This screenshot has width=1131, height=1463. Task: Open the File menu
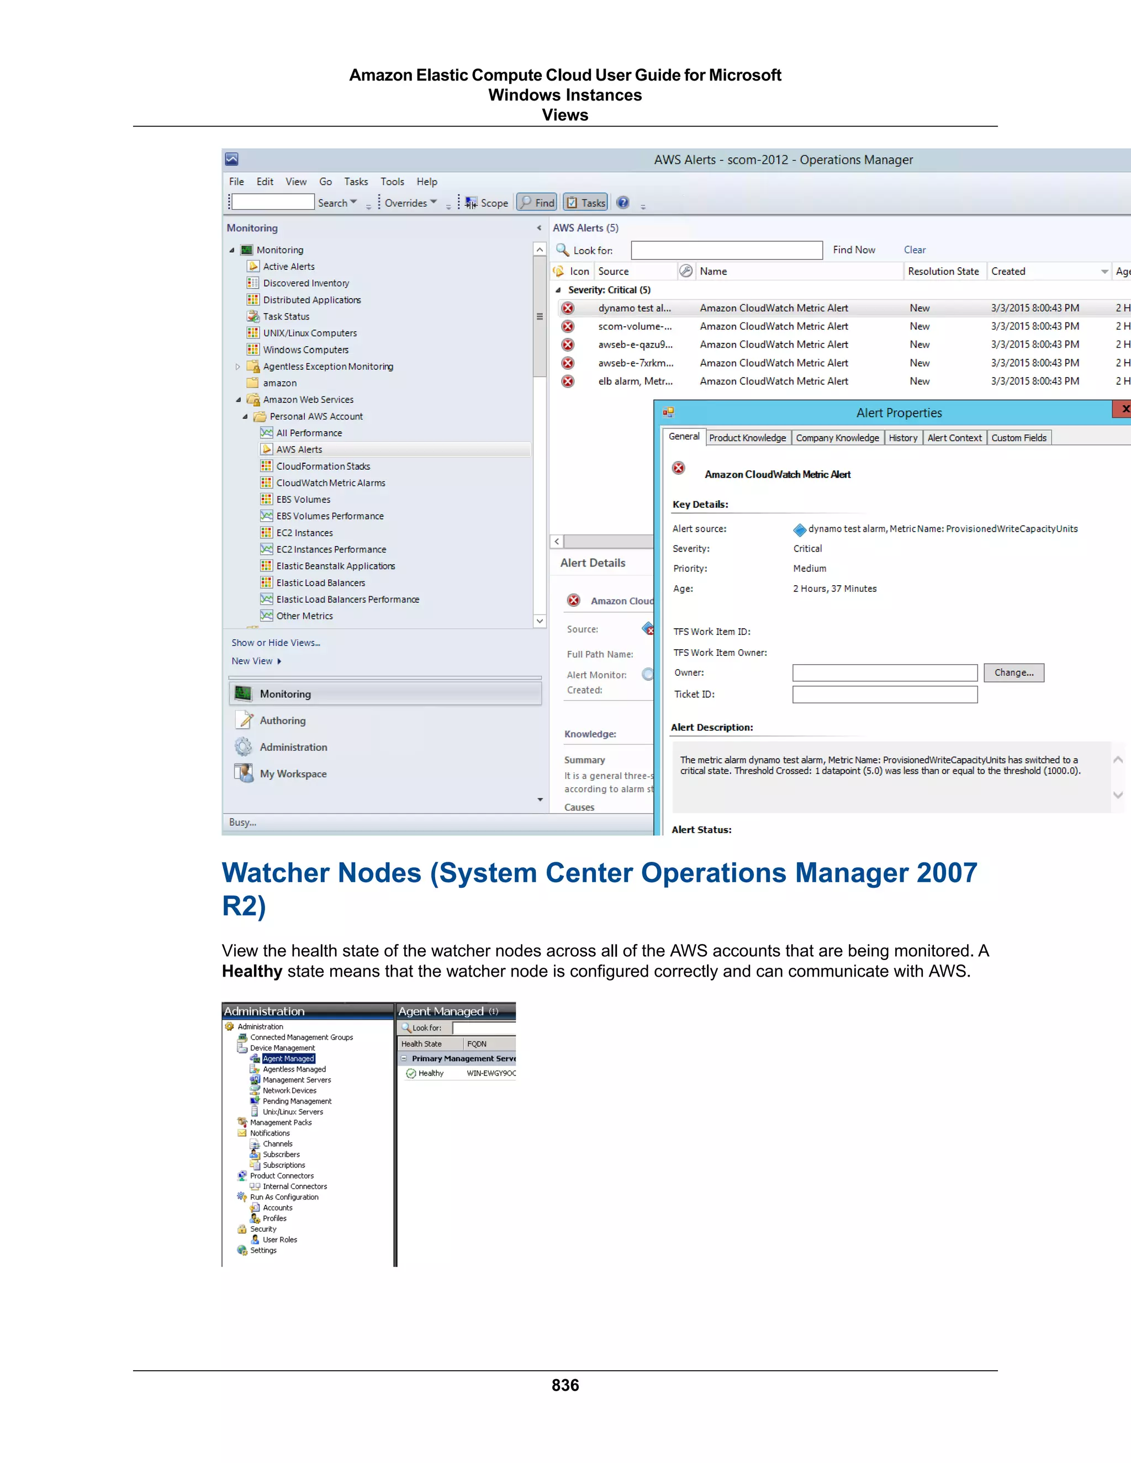tap(236, 182)
